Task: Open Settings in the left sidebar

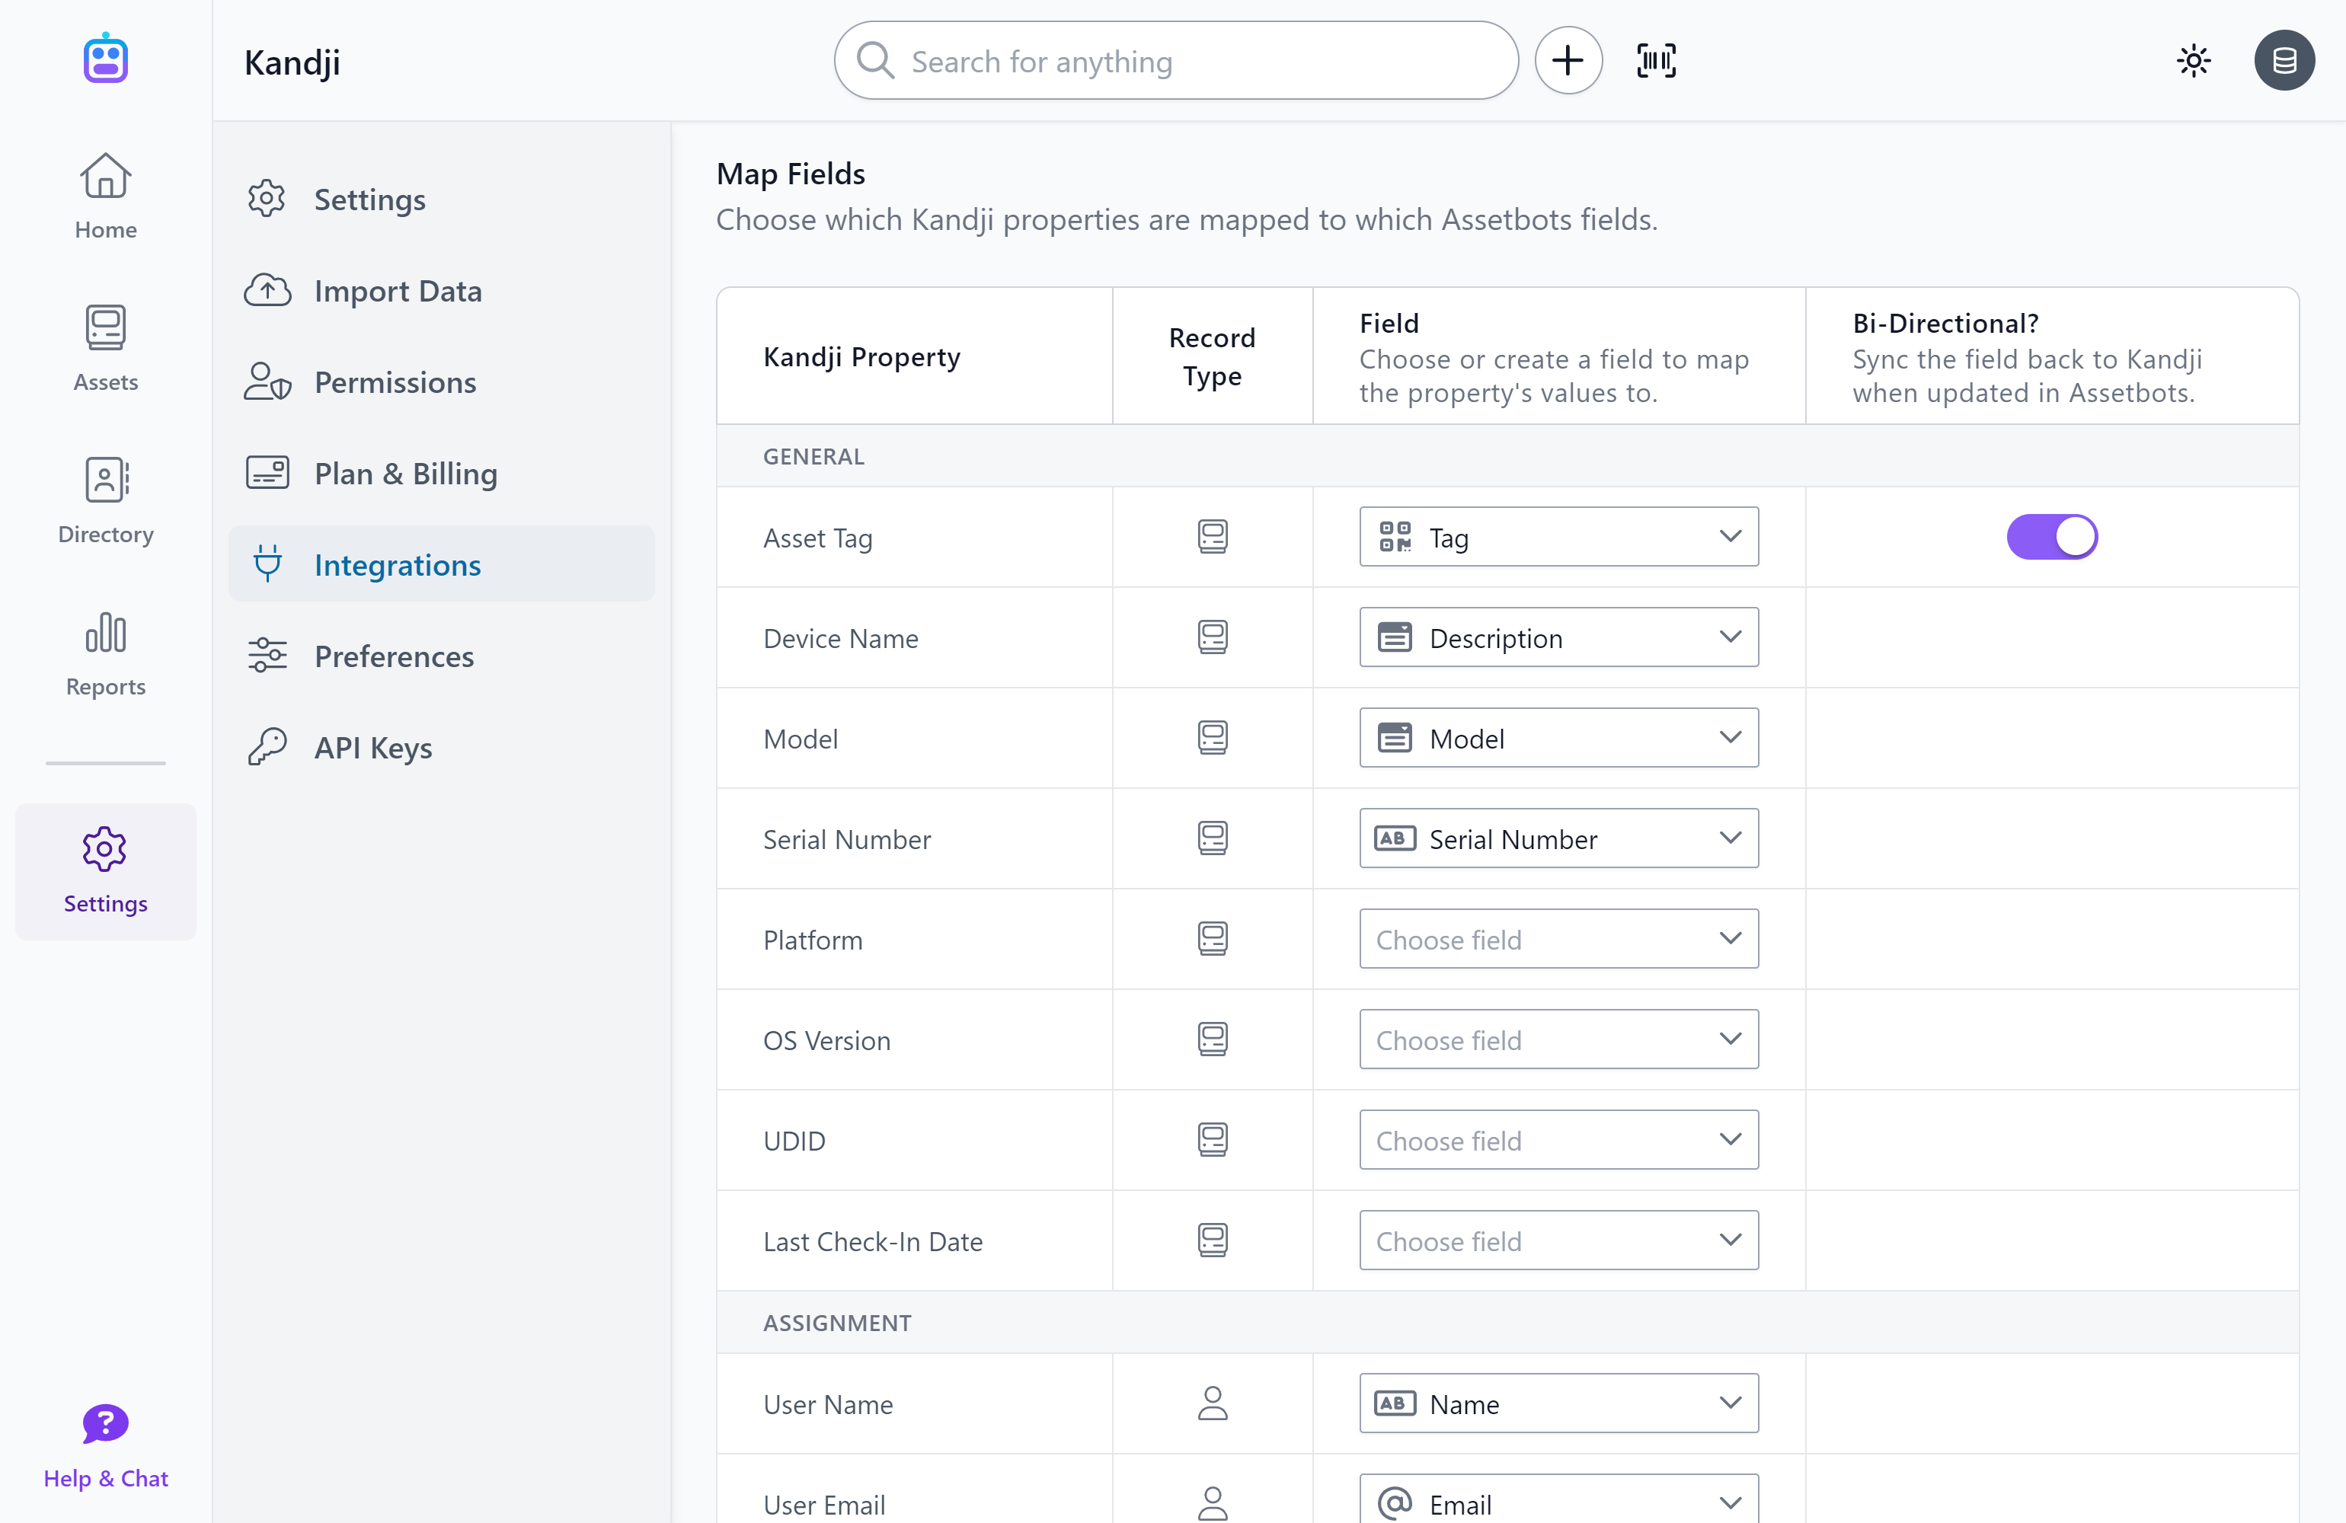Action: tap(105, 871)
